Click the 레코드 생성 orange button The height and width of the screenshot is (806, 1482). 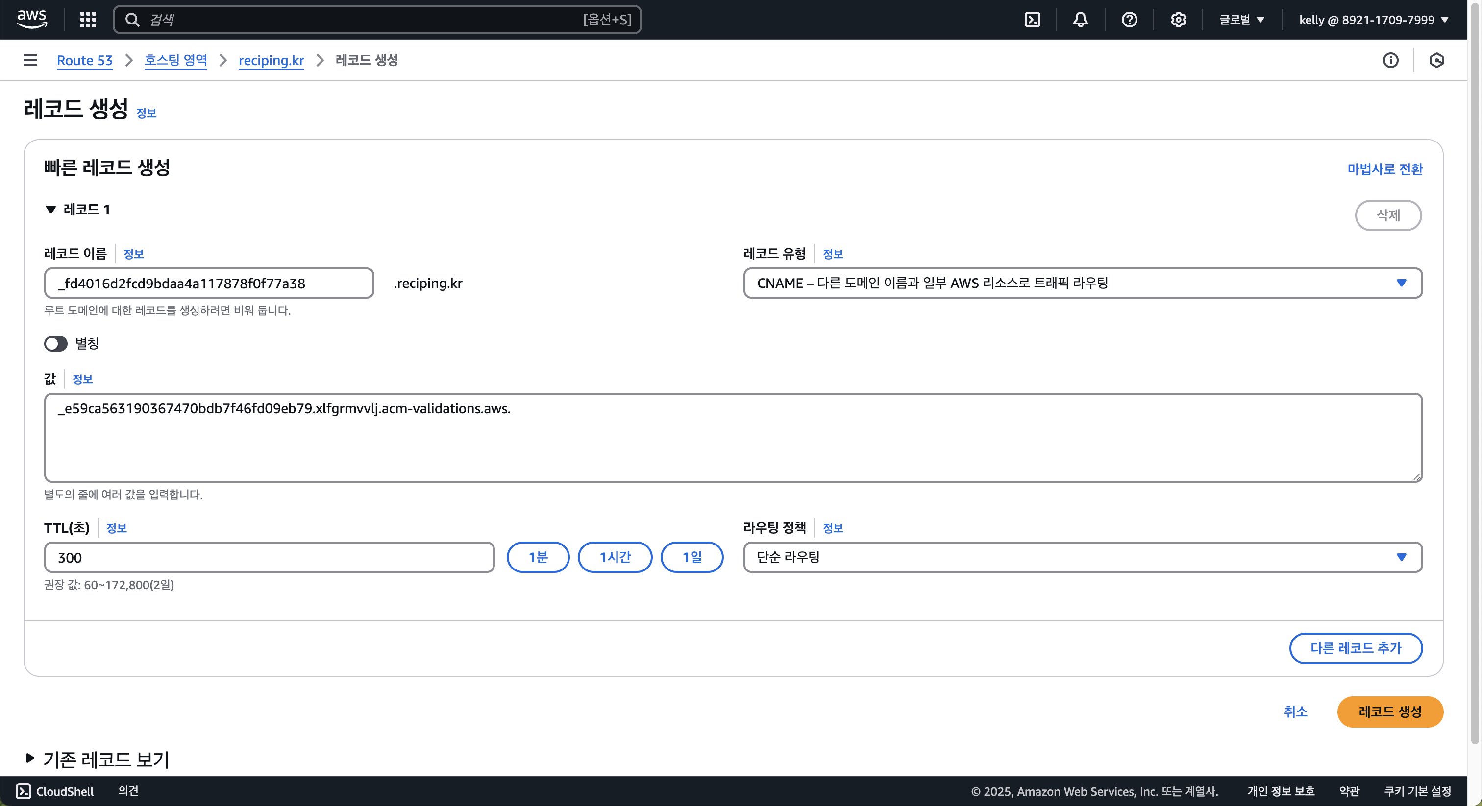(1389, 711)
